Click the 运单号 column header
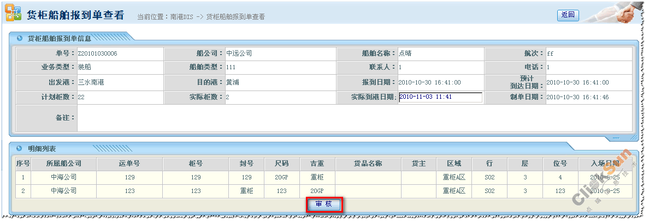This screenshot has width=649, height=223. point(129,164)
